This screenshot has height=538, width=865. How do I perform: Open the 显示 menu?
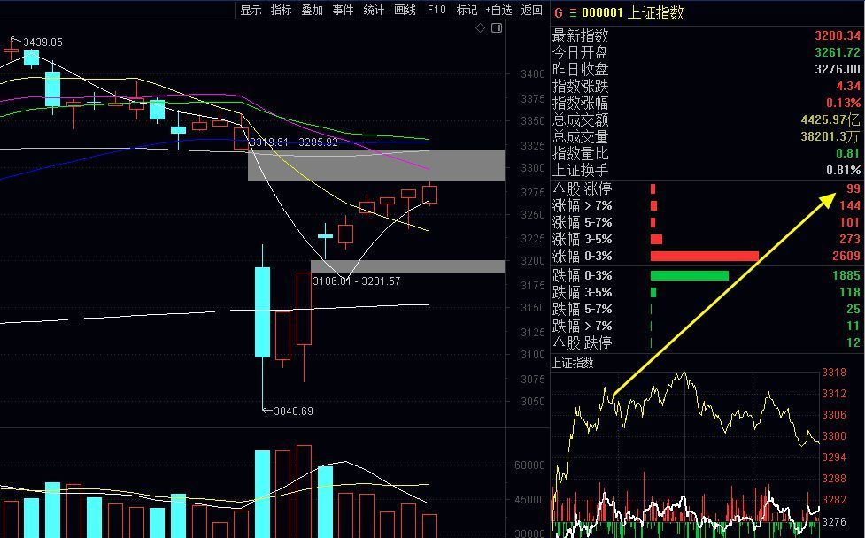[x=251, y=10]
